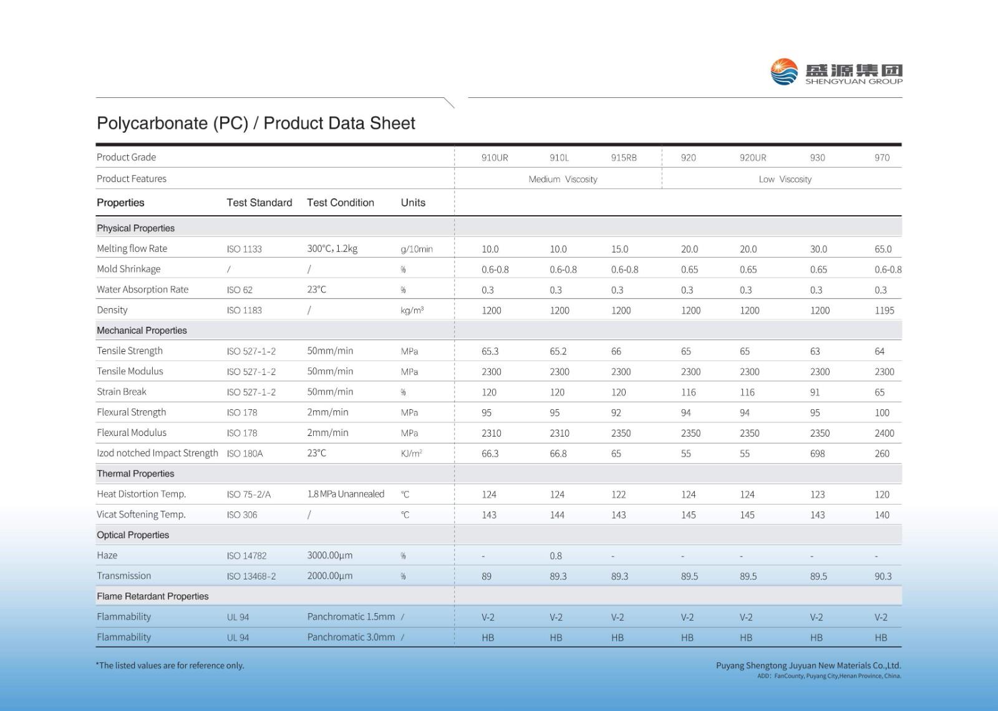Select the Test Standard column header
The height and width of the screenshot is (711, 998).
tap(259, 203)
